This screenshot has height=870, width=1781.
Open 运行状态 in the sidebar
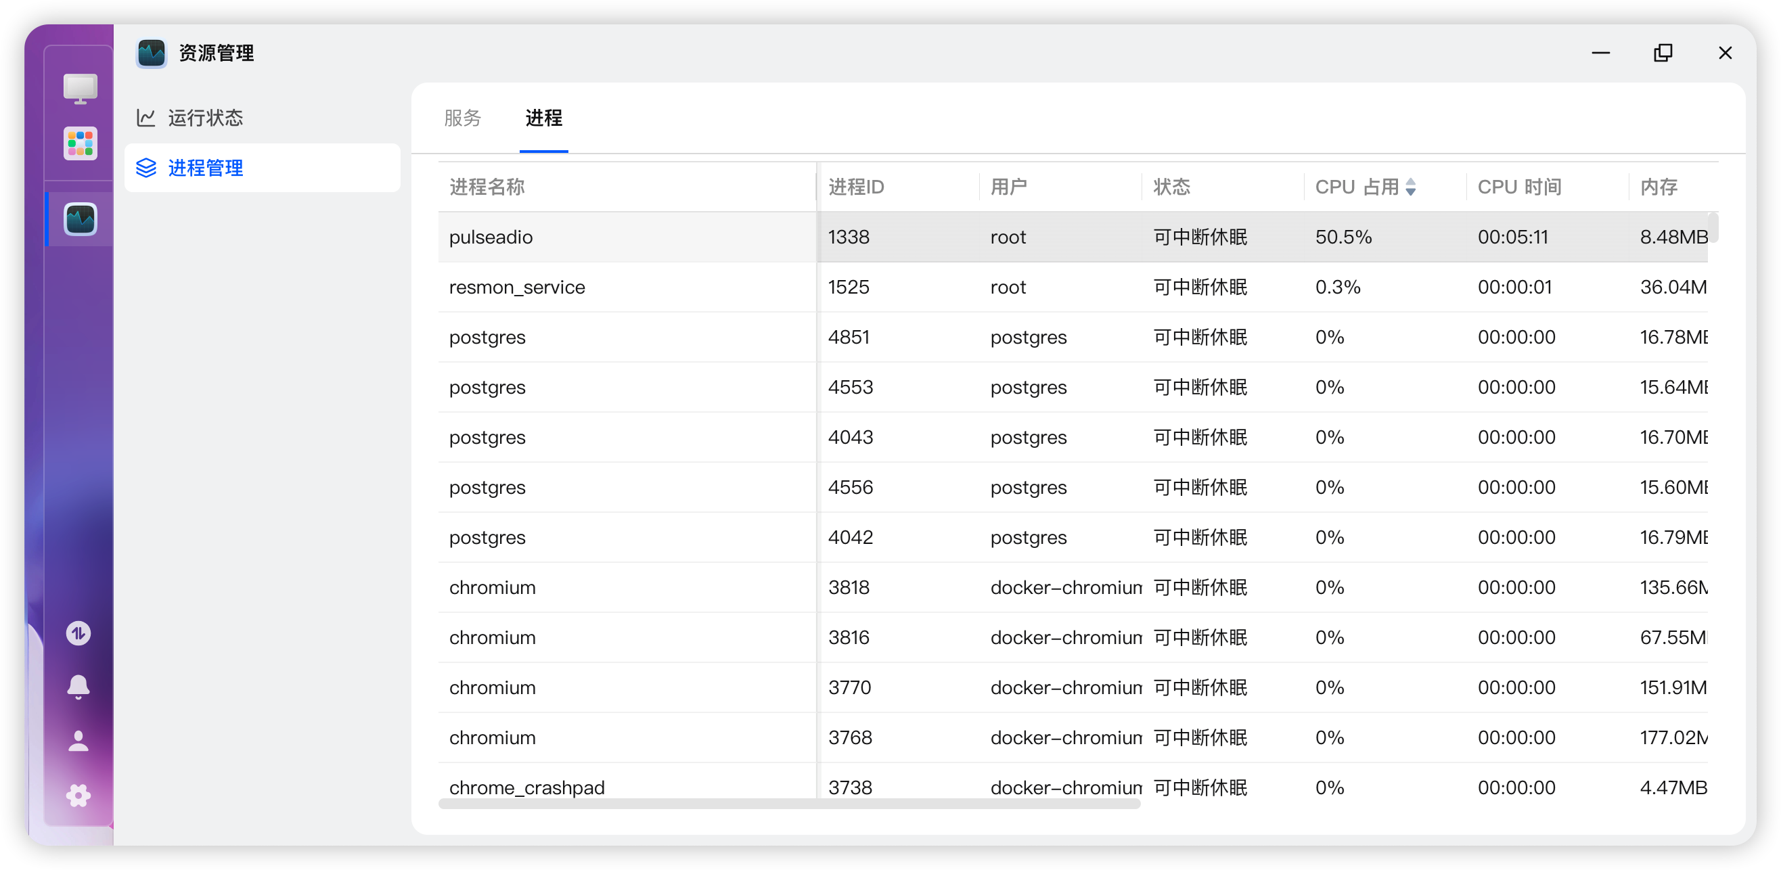204,118
